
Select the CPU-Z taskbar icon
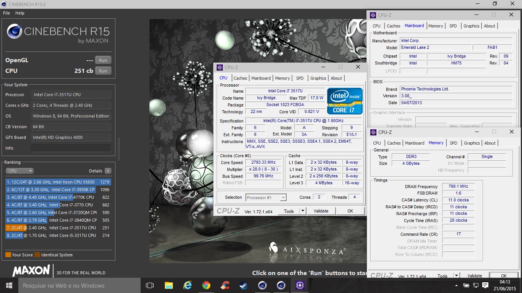(x=300, y=285)
